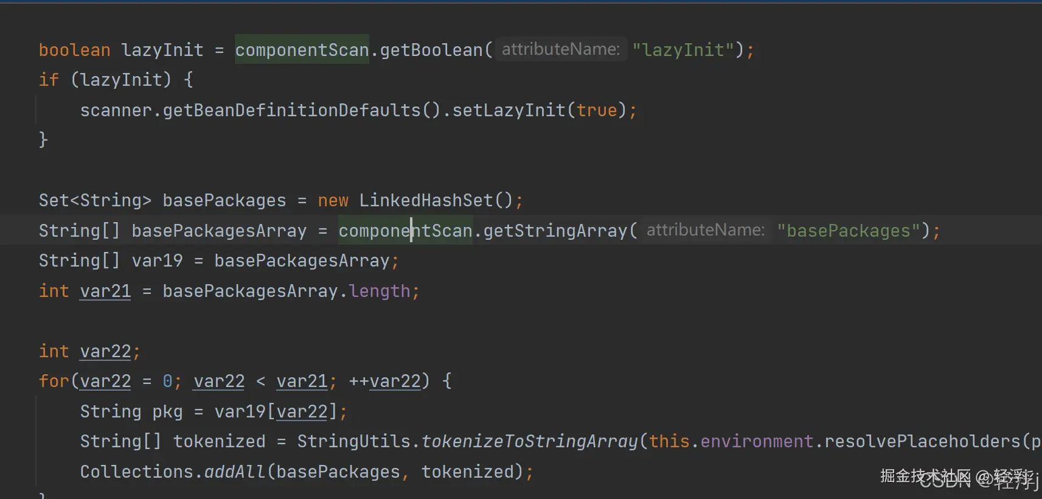This screenshot has height=499, width=1042.
Task: Click the pkg variable declaration
Action: point(167,411)
